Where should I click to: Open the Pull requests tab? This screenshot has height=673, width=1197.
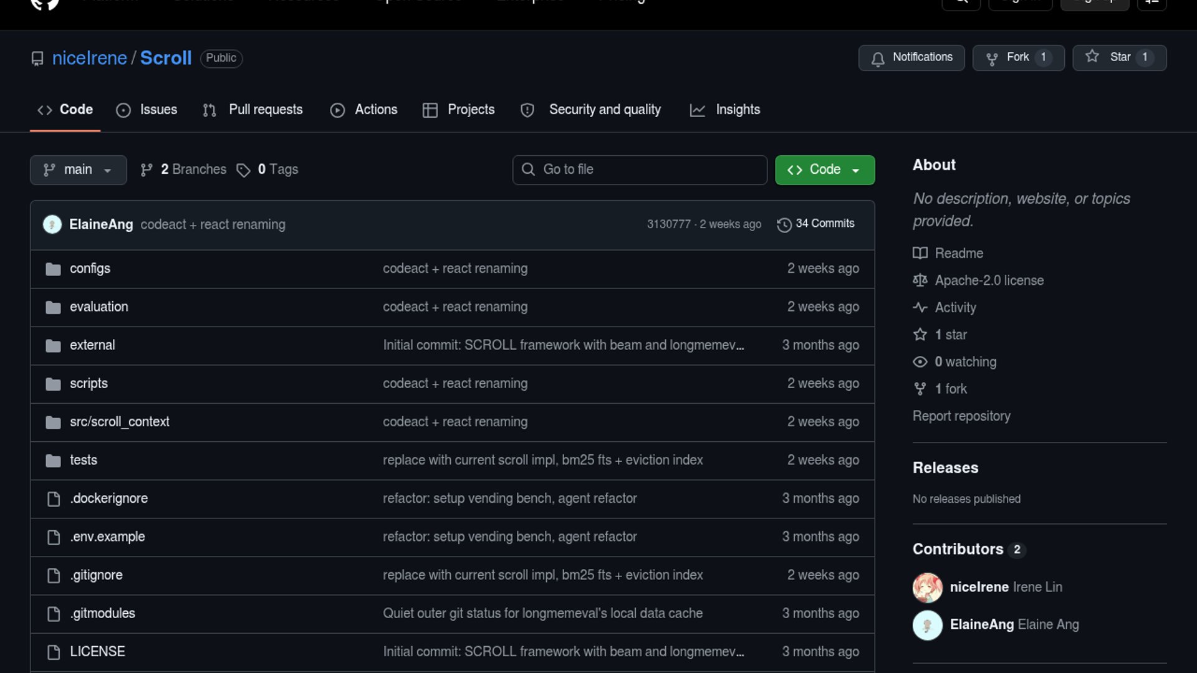click(252, 110)
